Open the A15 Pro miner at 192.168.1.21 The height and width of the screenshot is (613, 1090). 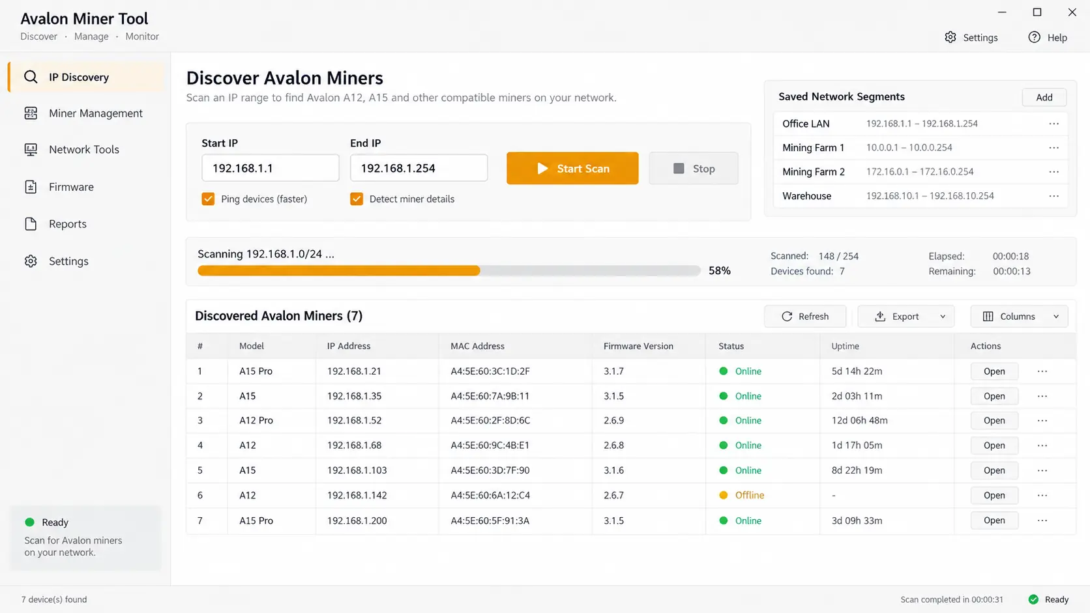click(994, 371)
